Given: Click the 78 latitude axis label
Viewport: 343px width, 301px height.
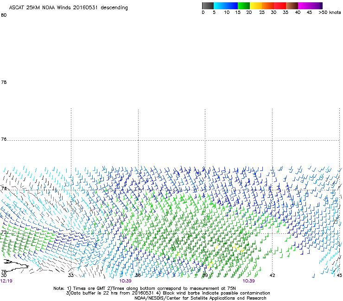Looking at the screenshot, I should coord(4,82).
